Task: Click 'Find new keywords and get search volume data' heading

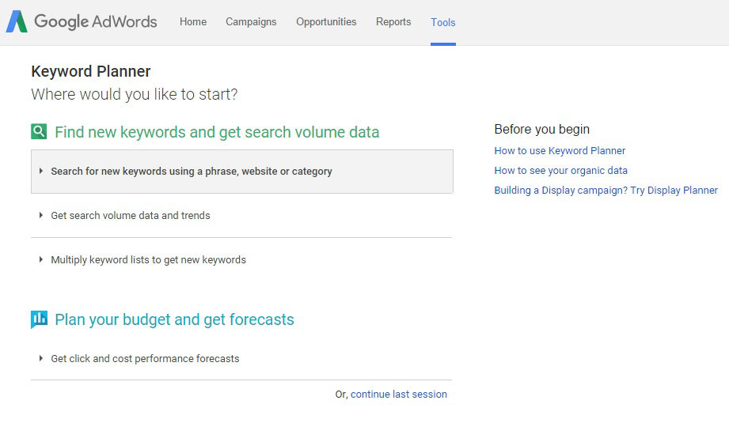Action: click(x=217, y=132)
